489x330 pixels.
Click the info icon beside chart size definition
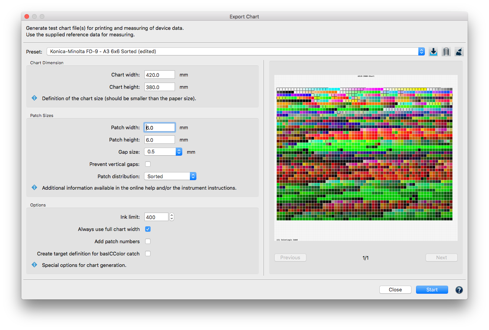(34, 98)
